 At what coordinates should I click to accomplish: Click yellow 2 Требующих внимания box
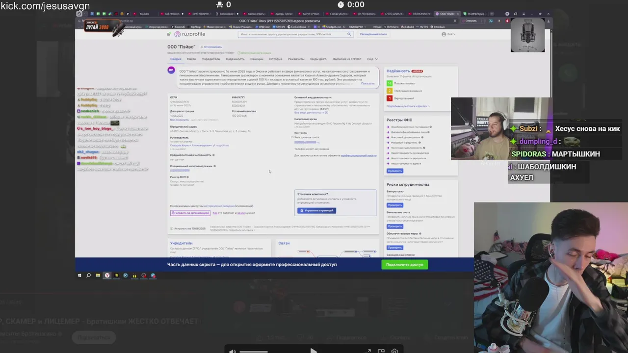click(x=390, y=91)
